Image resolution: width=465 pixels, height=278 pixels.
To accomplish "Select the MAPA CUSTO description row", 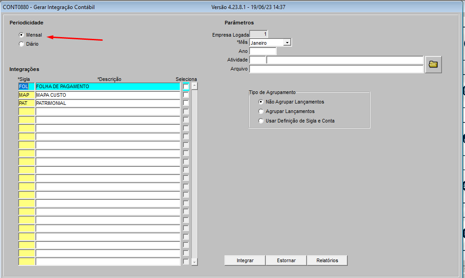I will [x=107, y=95].
